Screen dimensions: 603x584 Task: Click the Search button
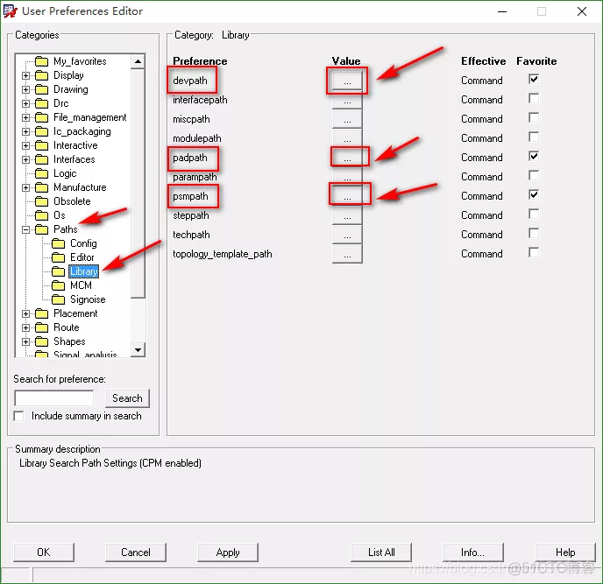[127, 398]
